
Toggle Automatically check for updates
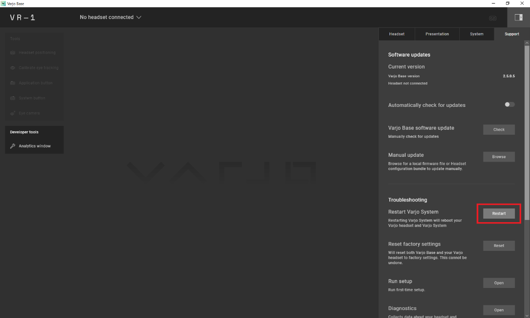click(510, 105)
